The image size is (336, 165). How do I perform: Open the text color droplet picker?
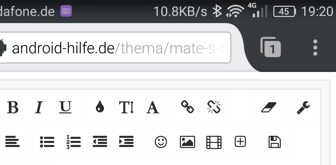[x=100, y=107]
